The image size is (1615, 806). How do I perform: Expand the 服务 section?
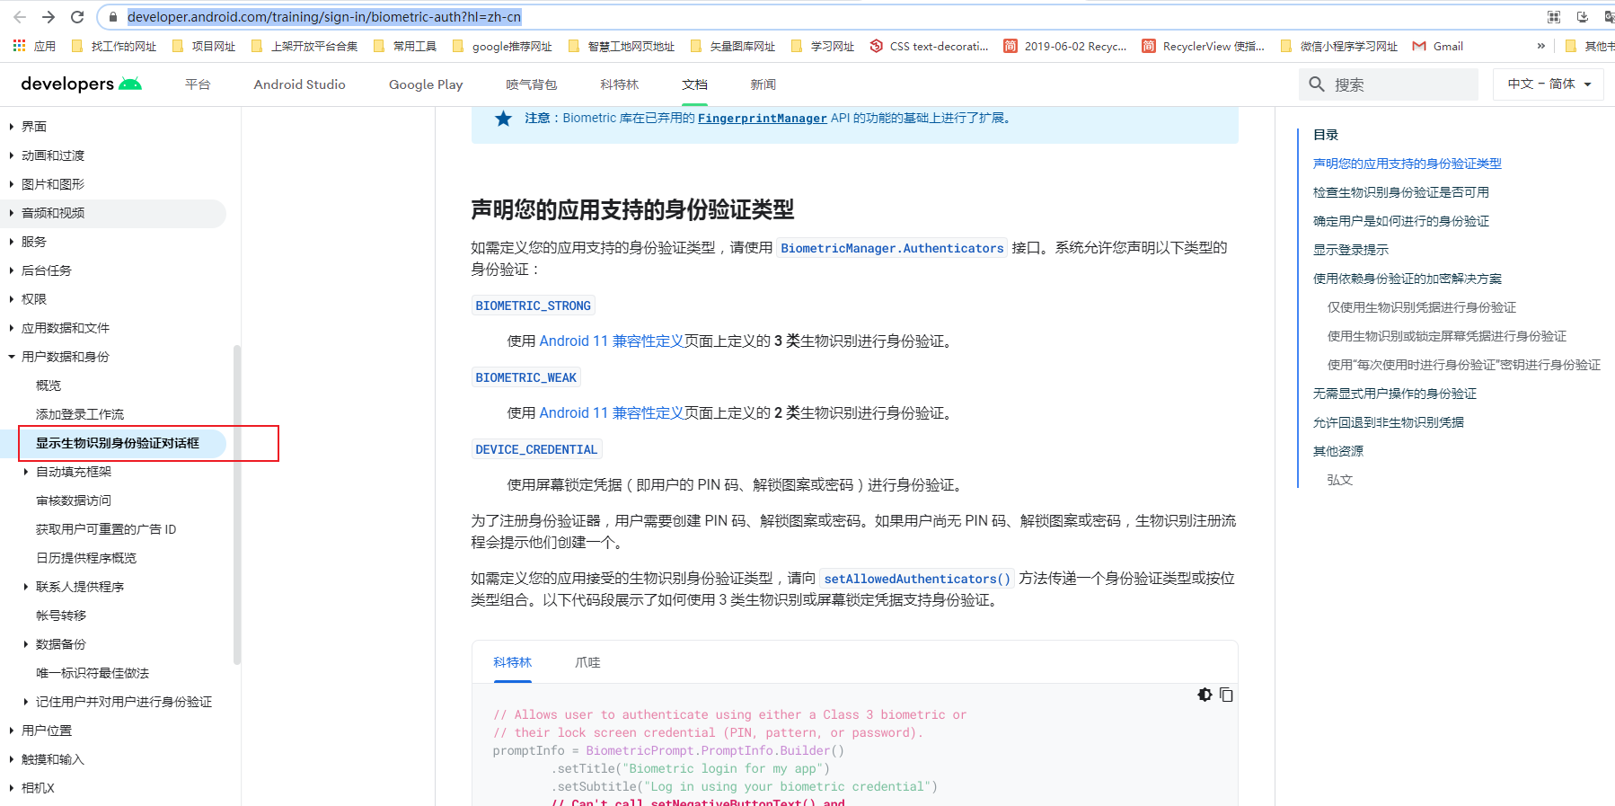pyautogui.click(x=12, y=242)
